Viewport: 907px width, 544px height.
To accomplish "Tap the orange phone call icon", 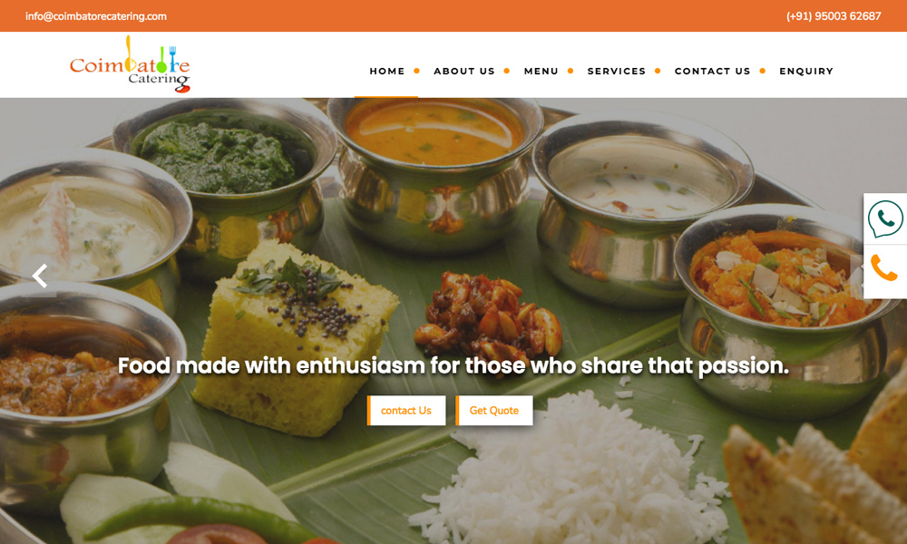I will point(884,268).
